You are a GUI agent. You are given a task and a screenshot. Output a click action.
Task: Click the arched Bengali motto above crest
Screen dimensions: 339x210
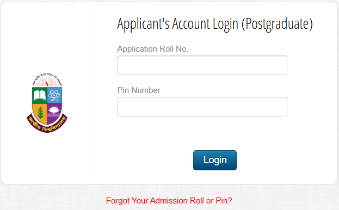[x=47, y=78]
